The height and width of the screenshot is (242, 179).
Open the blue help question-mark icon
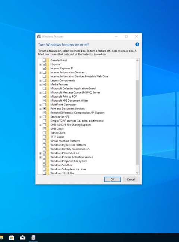point(137,44)
